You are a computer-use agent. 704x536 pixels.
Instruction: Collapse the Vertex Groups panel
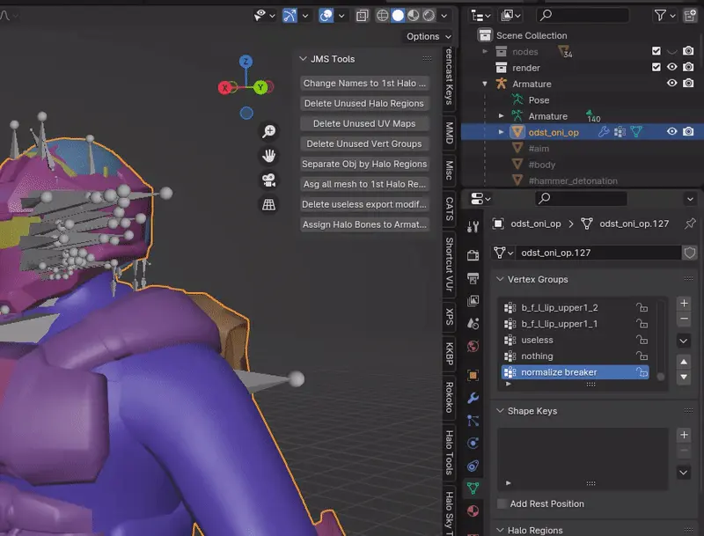500,279
